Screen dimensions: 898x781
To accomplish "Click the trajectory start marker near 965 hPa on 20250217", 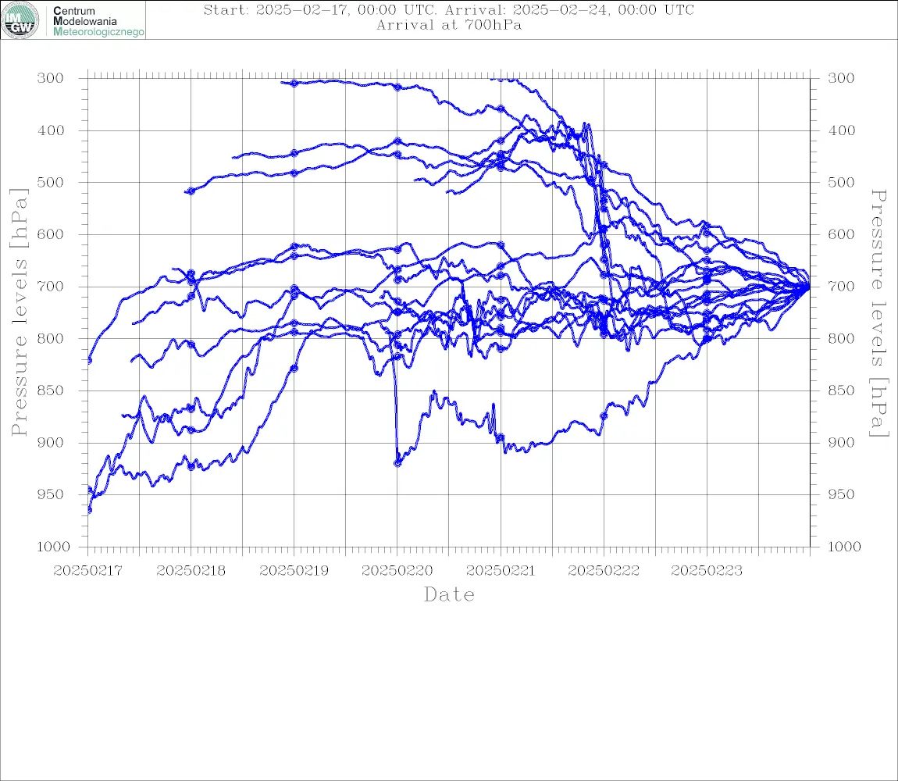I will coord(89,510).
